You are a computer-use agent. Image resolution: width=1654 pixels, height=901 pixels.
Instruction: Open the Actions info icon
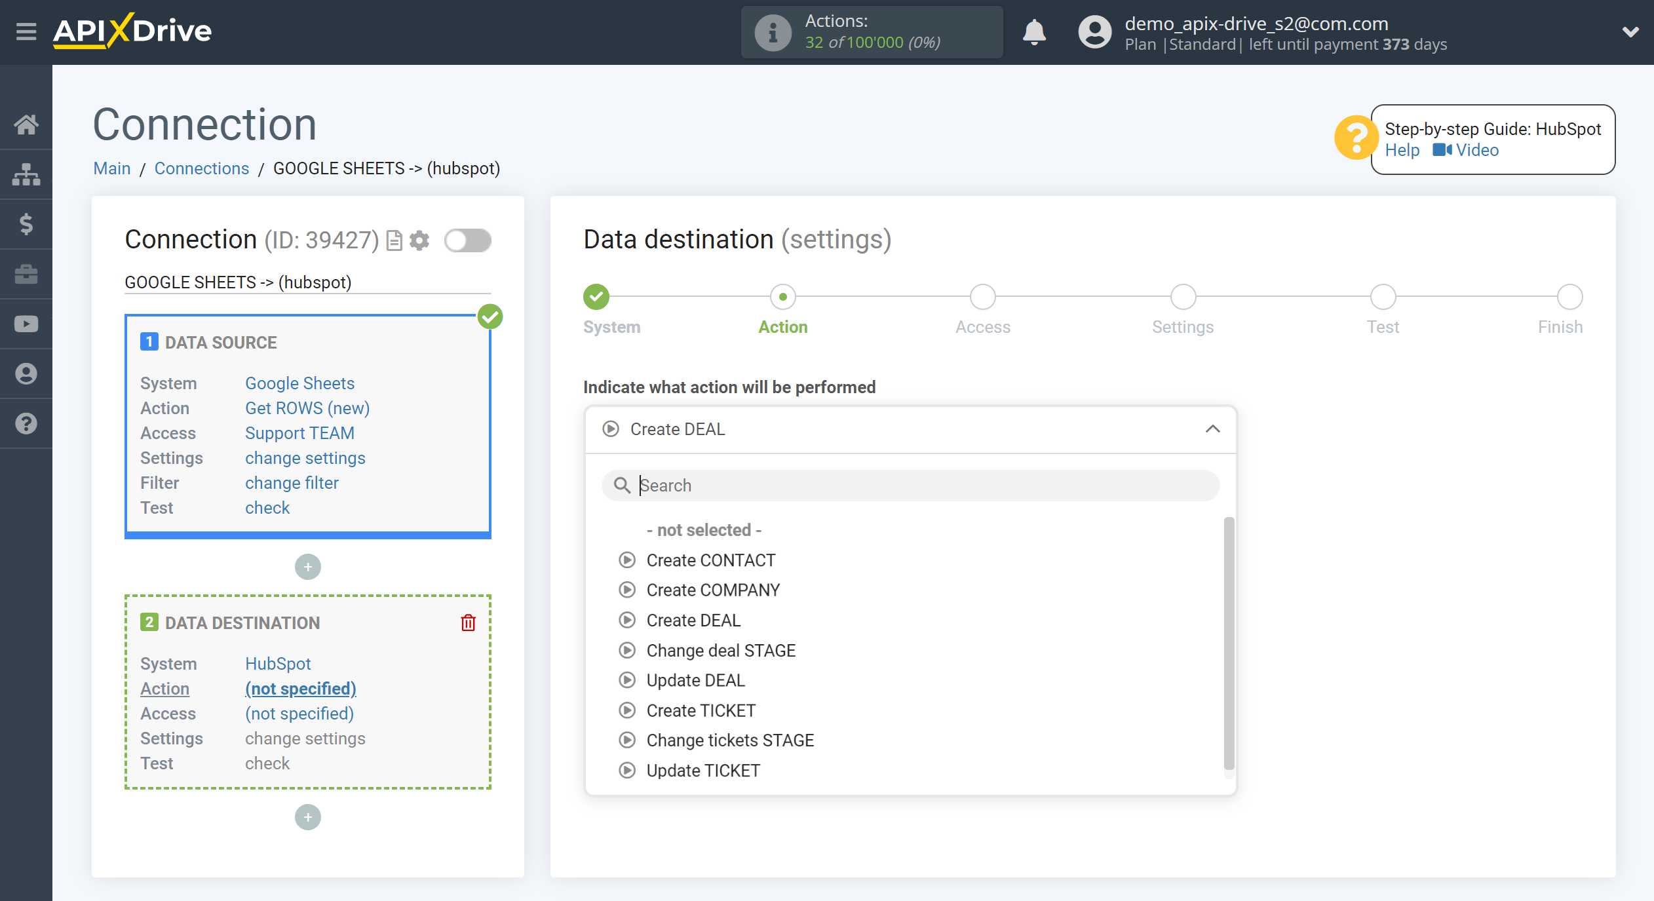pos(773,32)
